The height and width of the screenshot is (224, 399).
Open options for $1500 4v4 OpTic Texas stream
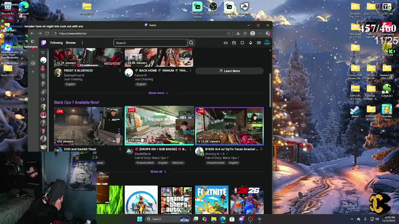(261, 149)
